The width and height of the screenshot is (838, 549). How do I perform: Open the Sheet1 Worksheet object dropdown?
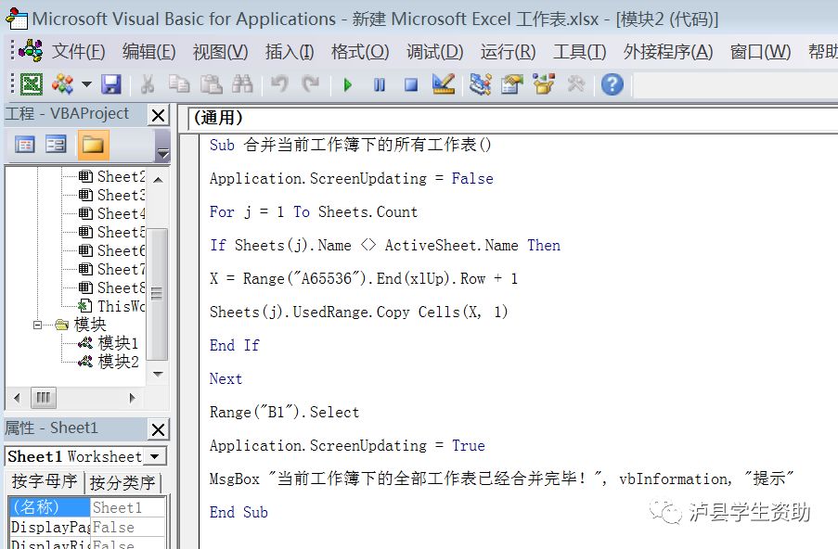[x=155, y=456]
